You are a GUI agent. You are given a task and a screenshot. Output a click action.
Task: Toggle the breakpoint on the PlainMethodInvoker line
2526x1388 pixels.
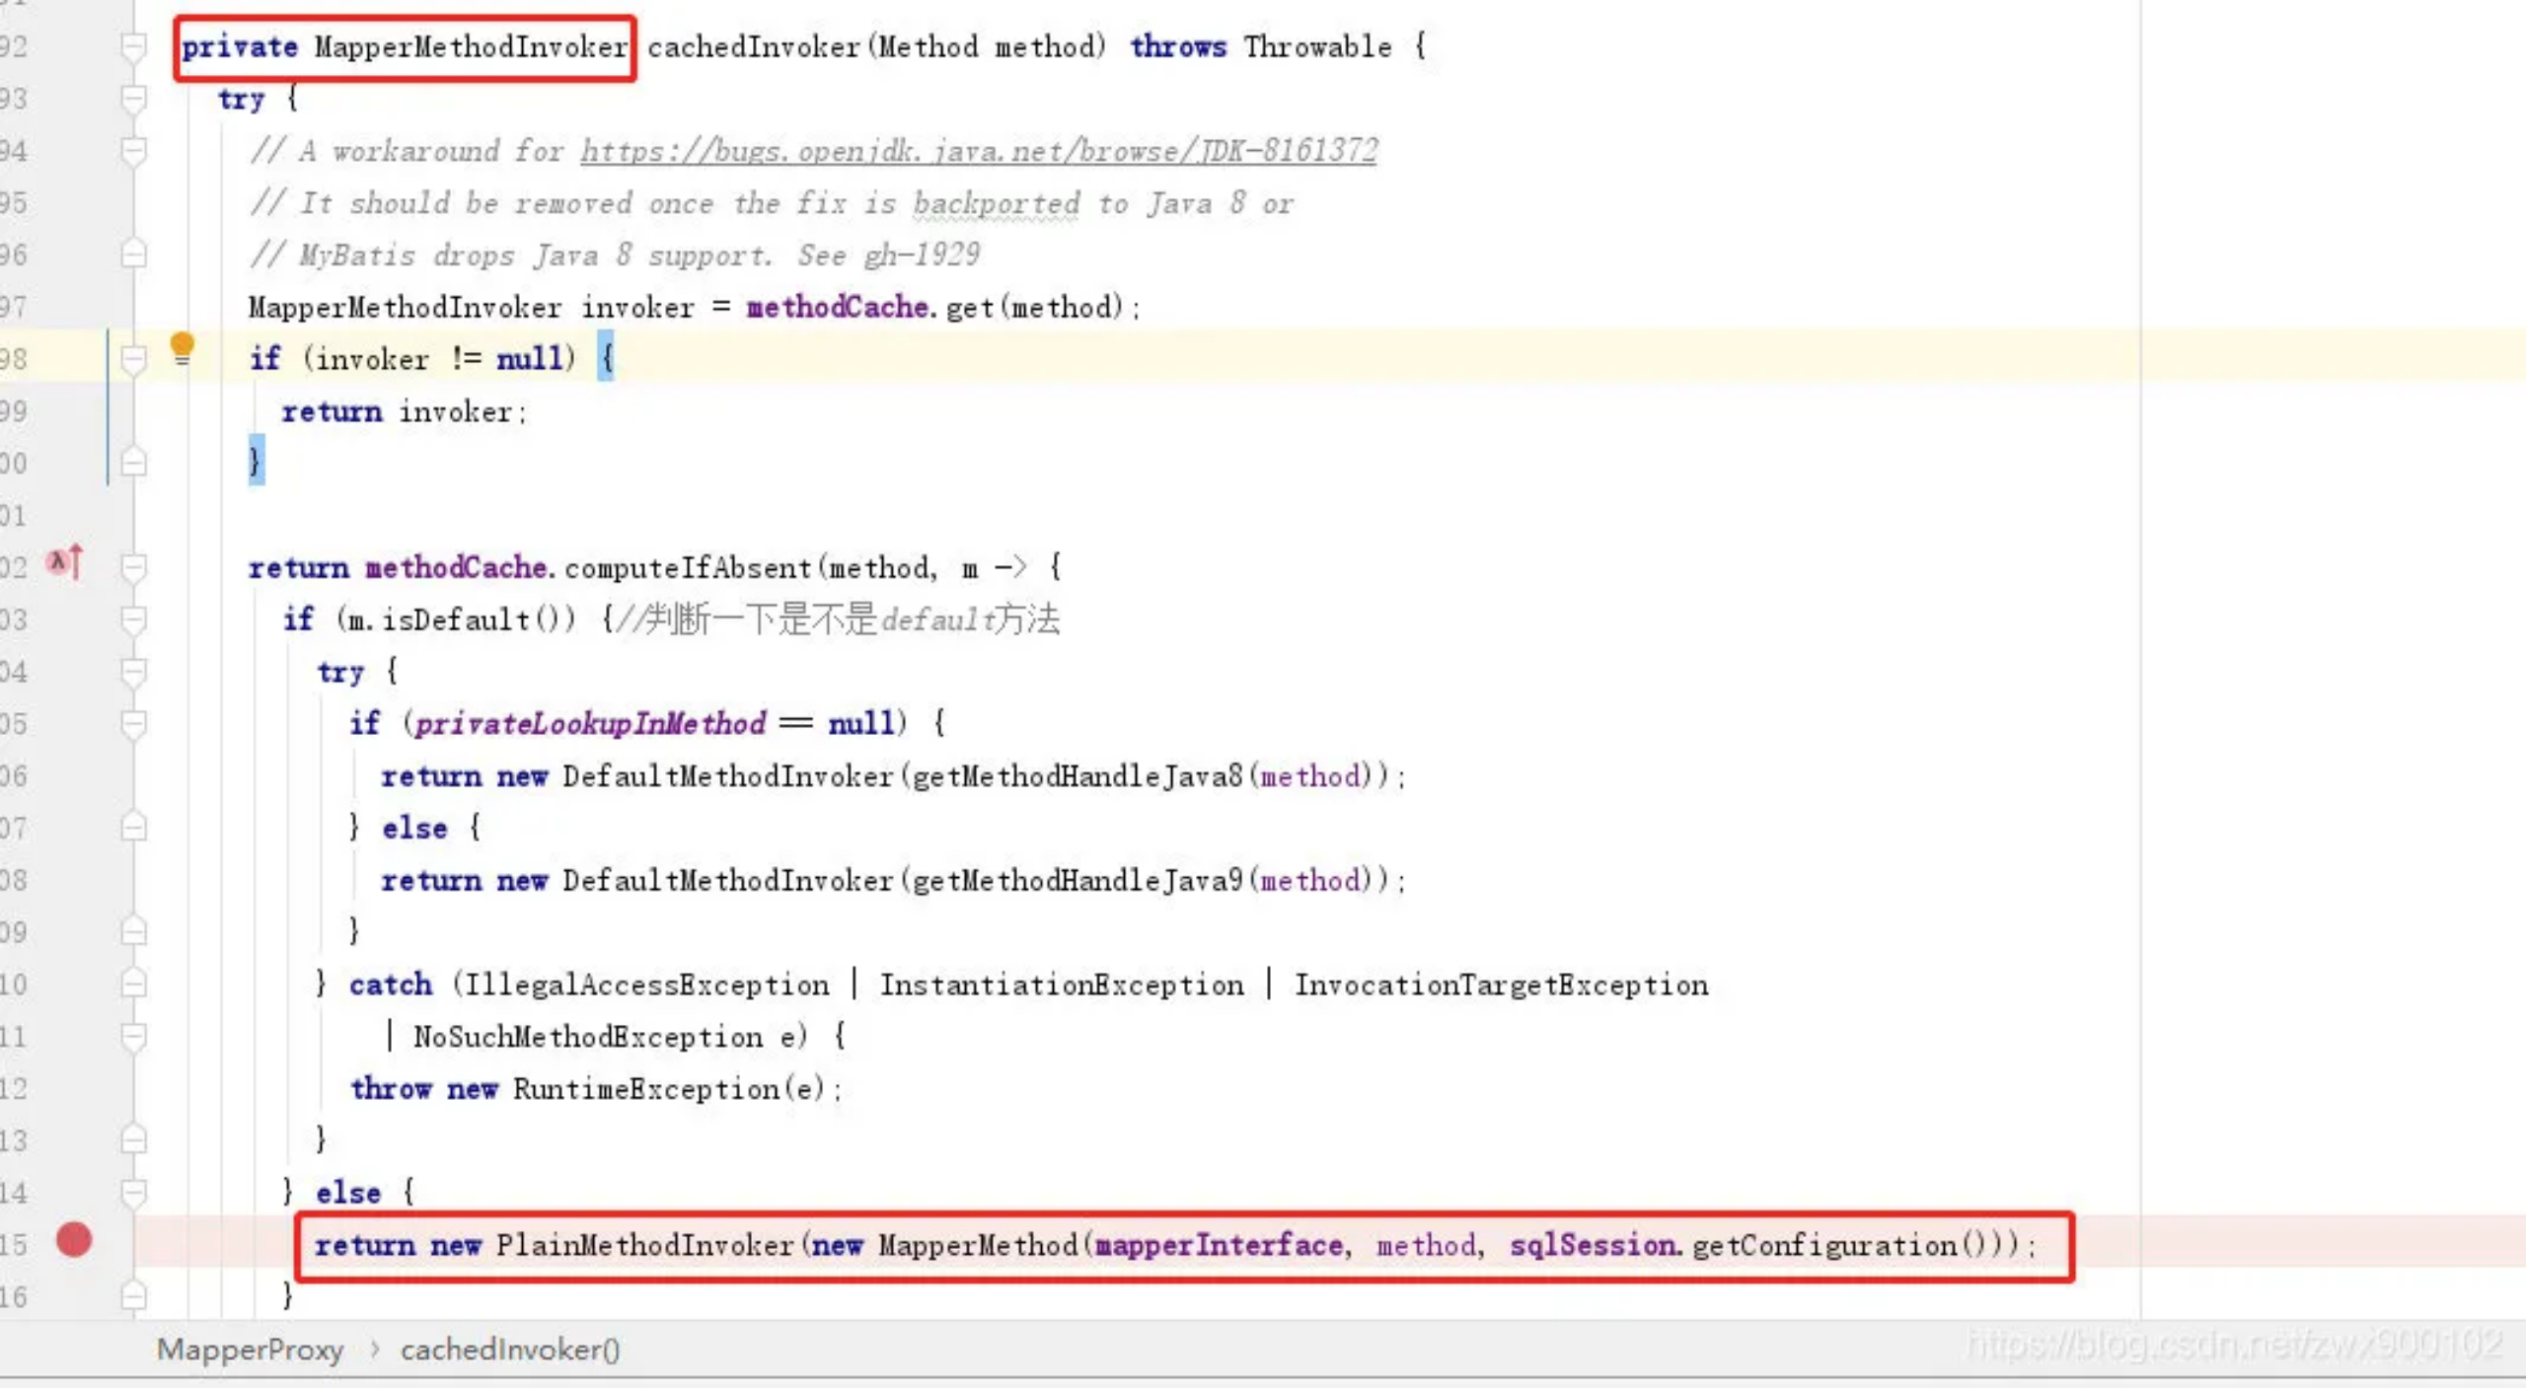(74, 1241)
